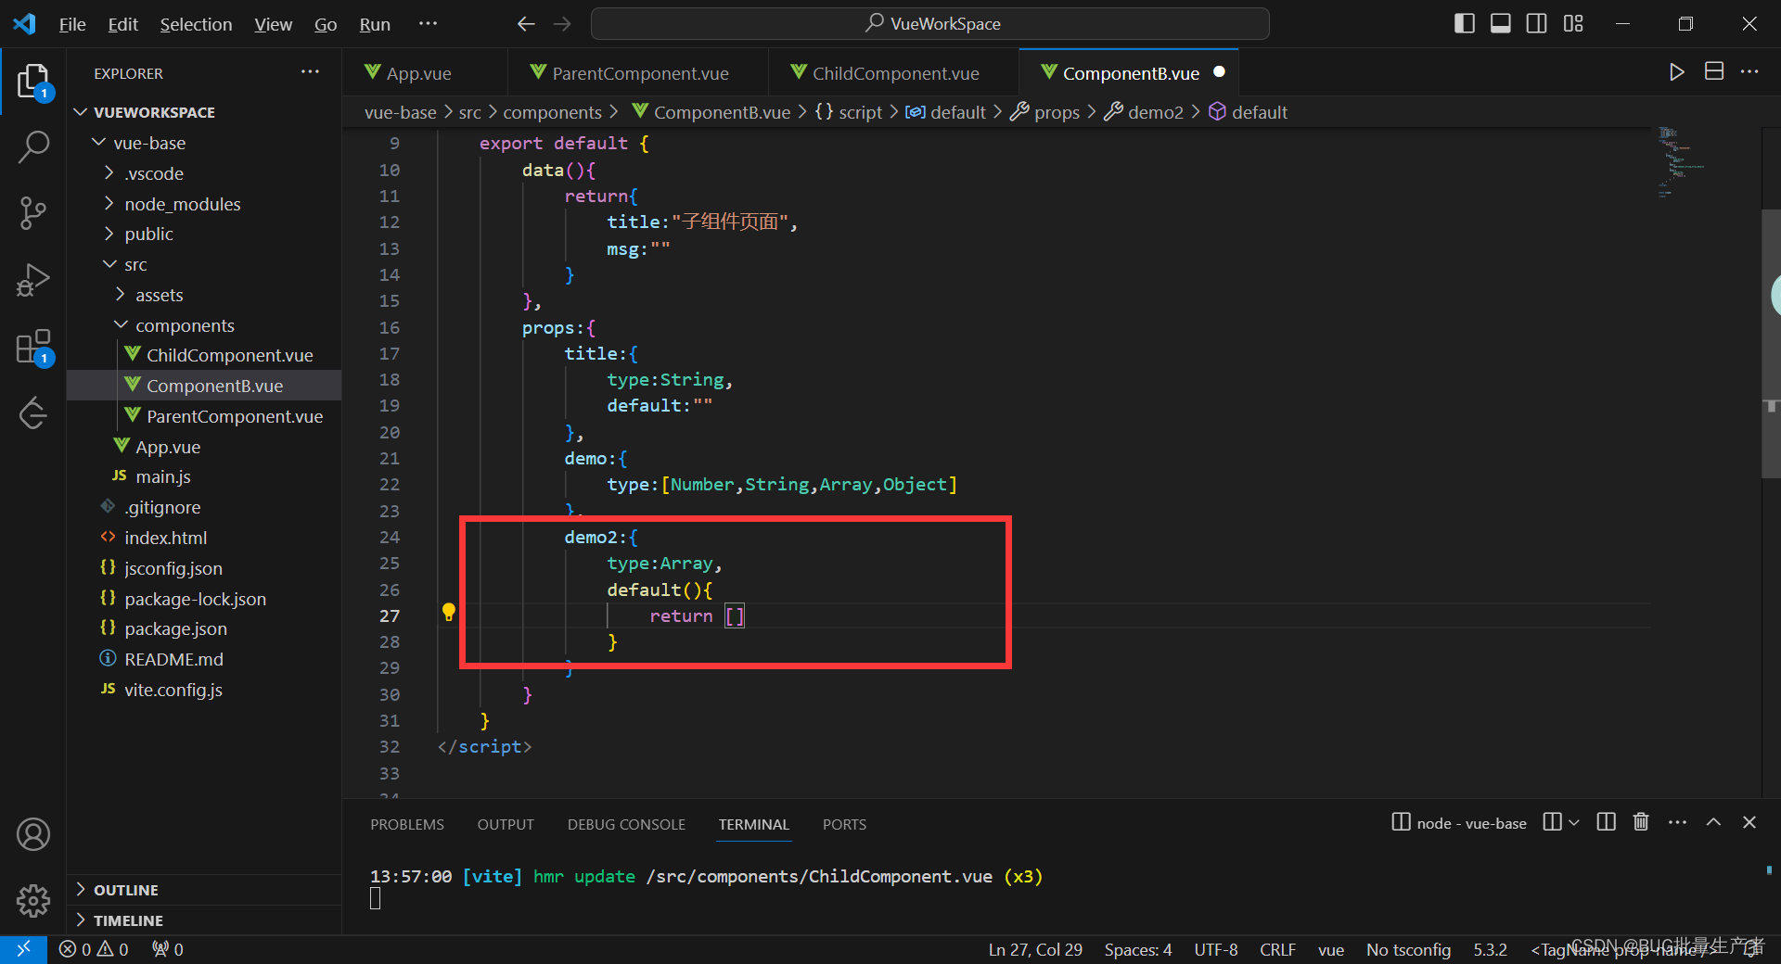The image size is (1781, 964).
Task: Click the Run file play icon
Action: tap(1676, 72)
